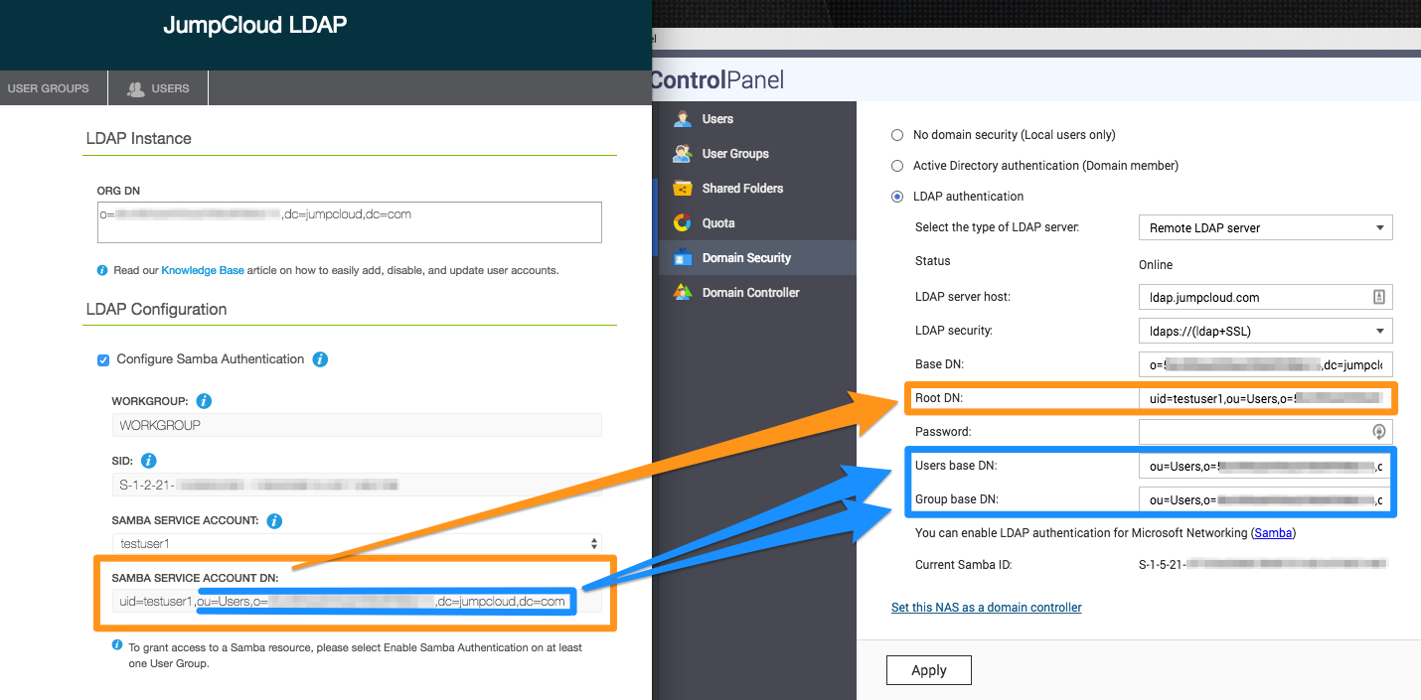The width and height of the screenshot is (1421, 700).
Task: Click the Domain Controller icon
Action: click(x=683, y=293)
